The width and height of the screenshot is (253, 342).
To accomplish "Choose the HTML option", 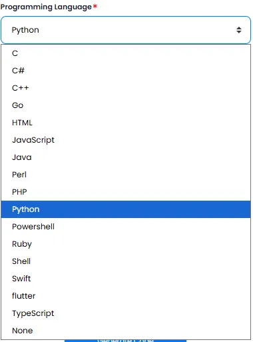I will 126,123.
